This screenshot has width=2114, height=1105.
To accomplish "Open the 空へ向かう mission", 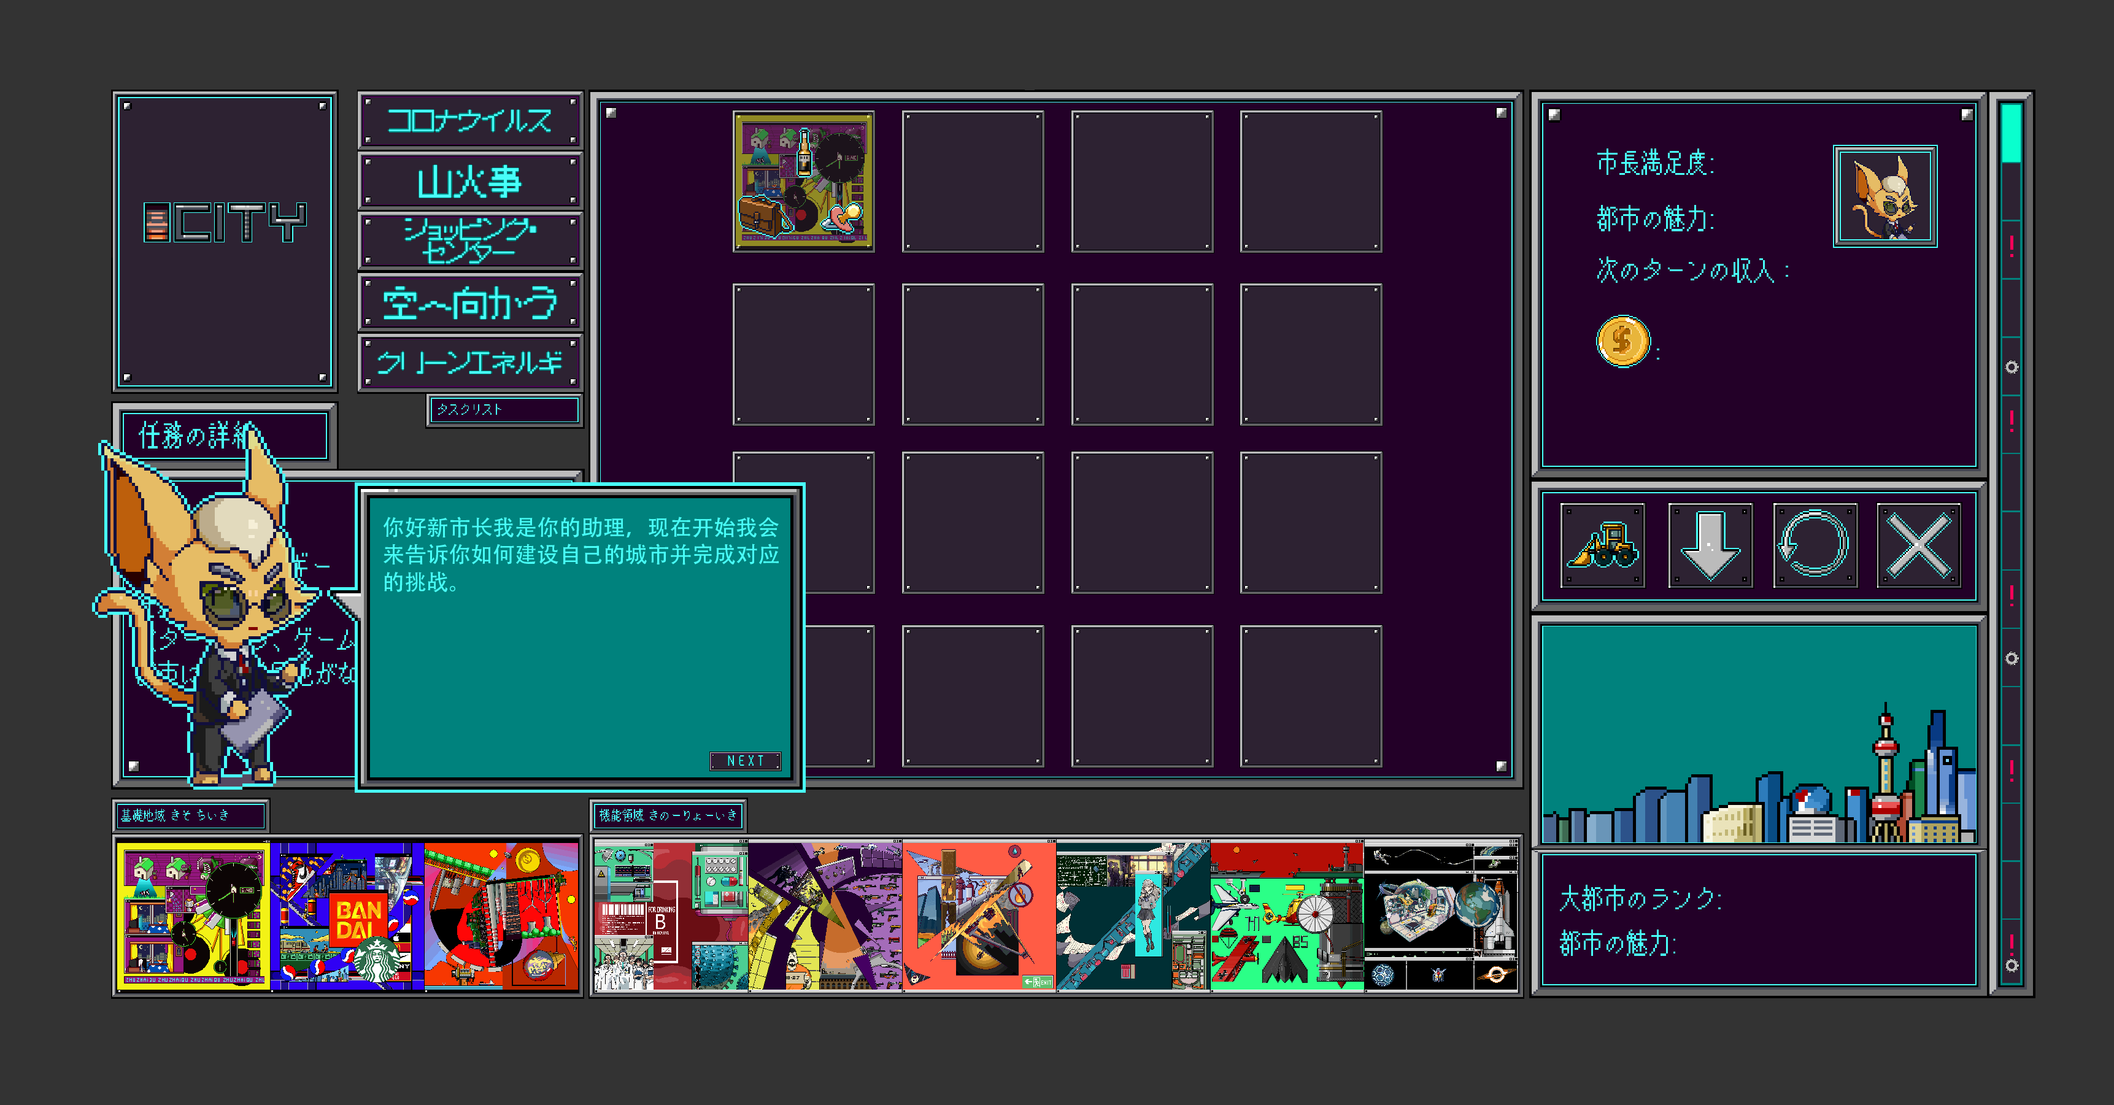I will 470,302.
